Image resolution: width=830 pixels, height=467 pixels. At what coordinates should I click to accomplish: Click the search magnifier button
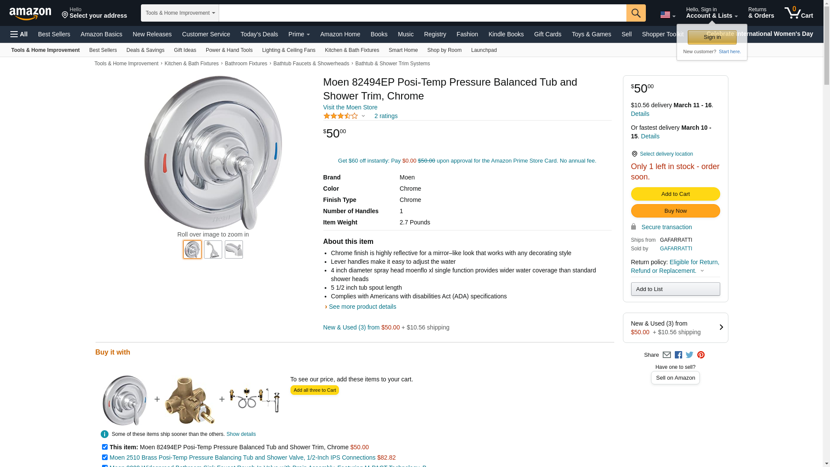635,13
